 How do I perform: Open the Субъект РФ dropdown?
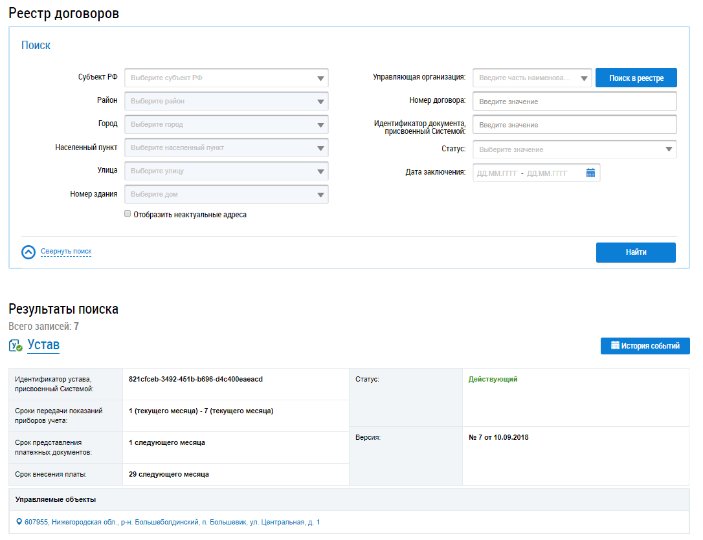point(226,78)
